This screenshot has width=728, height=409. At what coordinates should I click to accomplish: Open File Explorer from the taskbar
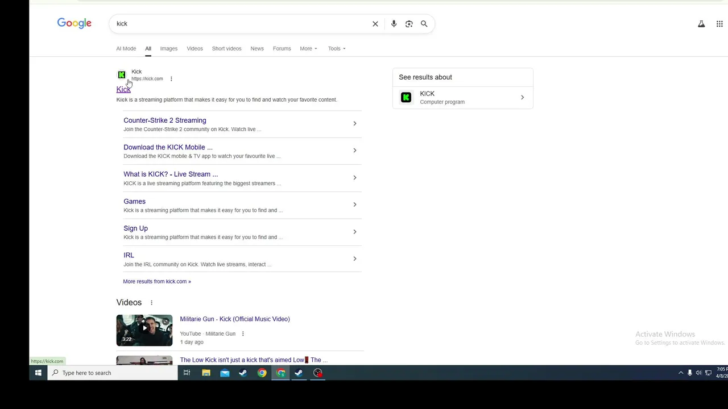tap(206, 373)
